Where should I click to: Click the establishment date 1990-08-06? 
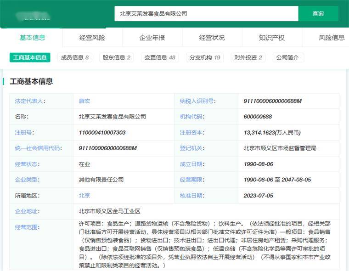tap(259, 164)
